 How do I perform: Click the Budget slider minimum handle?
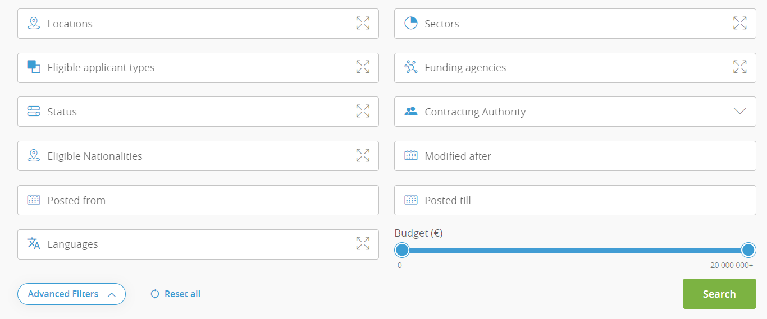coord(402,249)
